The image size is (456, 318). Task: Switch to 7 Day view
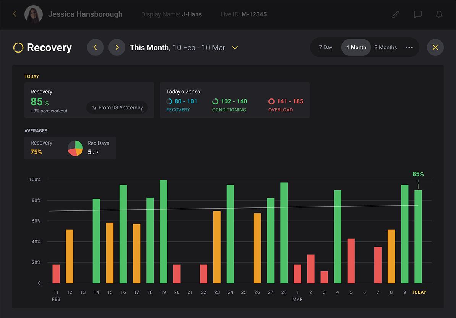point(325,48)
